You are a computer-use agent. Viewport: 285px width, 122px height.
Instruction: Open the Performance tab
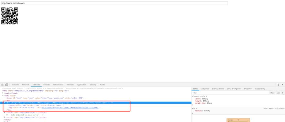click(58, 85)
